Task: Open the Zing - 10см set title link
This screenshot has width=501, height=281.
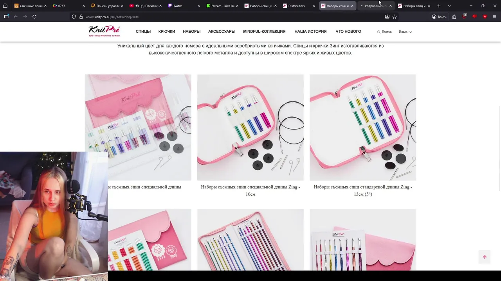Action: coord(250,190)
